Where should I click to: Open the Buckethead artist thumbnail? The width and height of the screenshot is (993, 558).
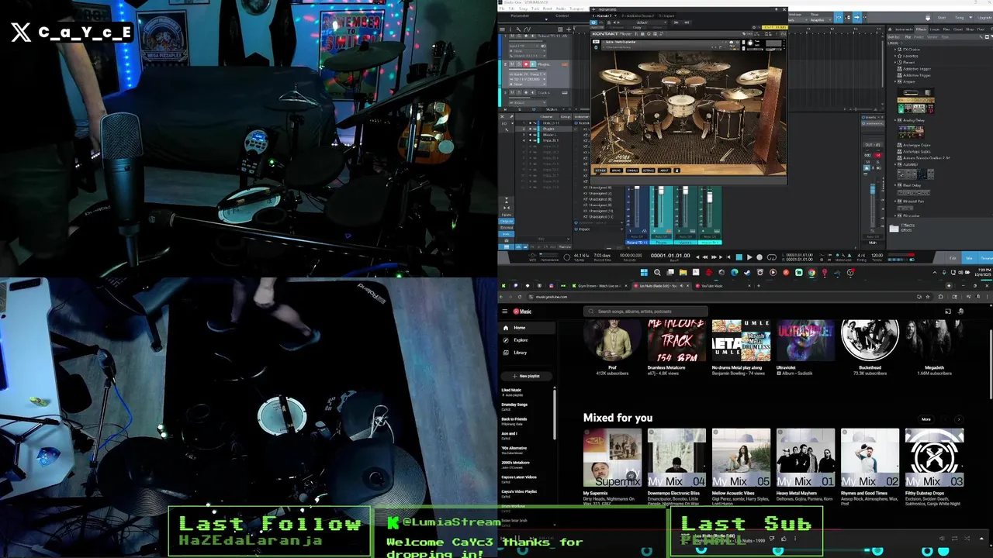click(x=870, y=341)
